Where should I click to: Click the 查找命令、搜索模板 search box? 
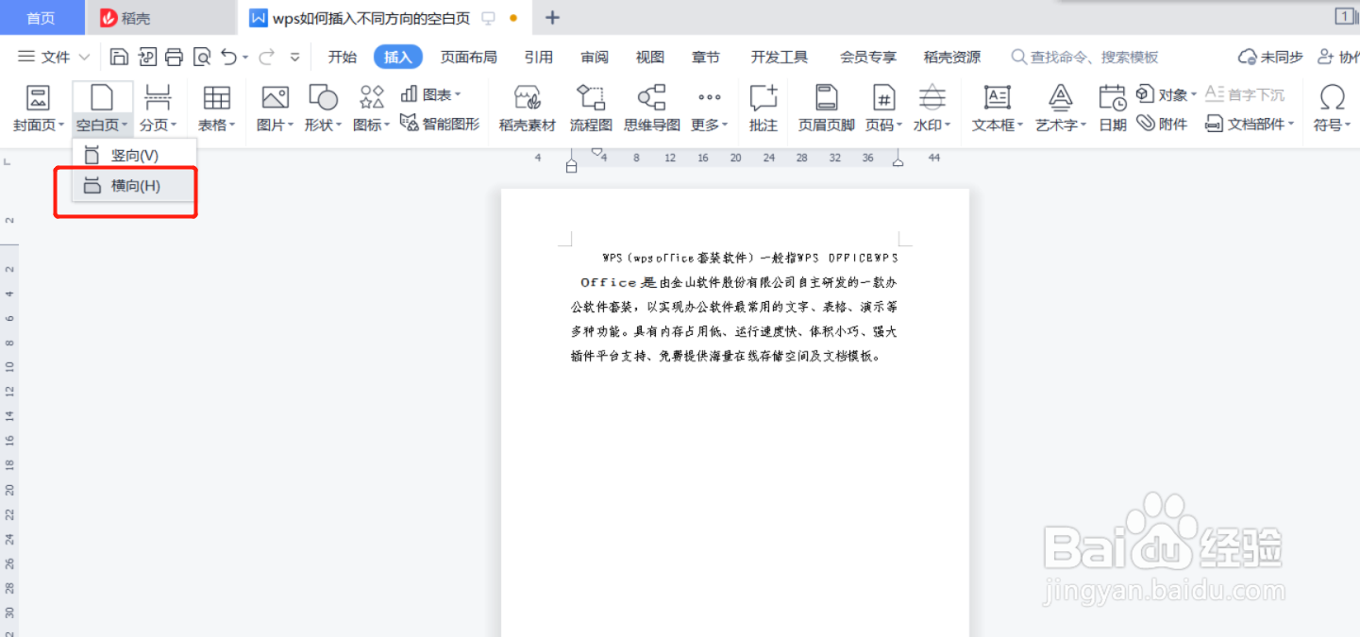[1085, 58]
